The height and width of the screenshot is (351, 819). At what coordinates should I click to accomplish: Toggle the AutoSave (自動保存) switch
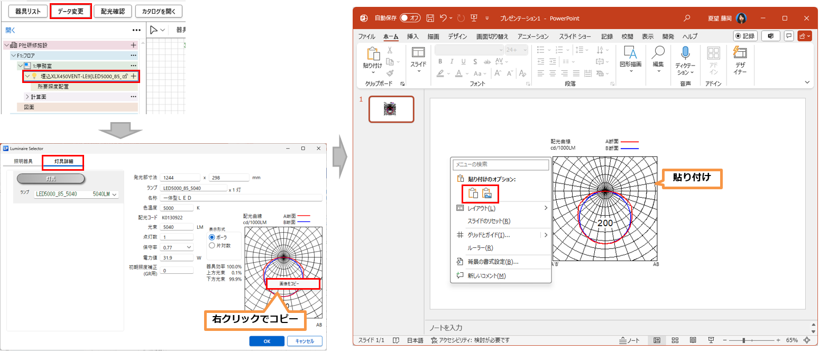coord(410,19)
